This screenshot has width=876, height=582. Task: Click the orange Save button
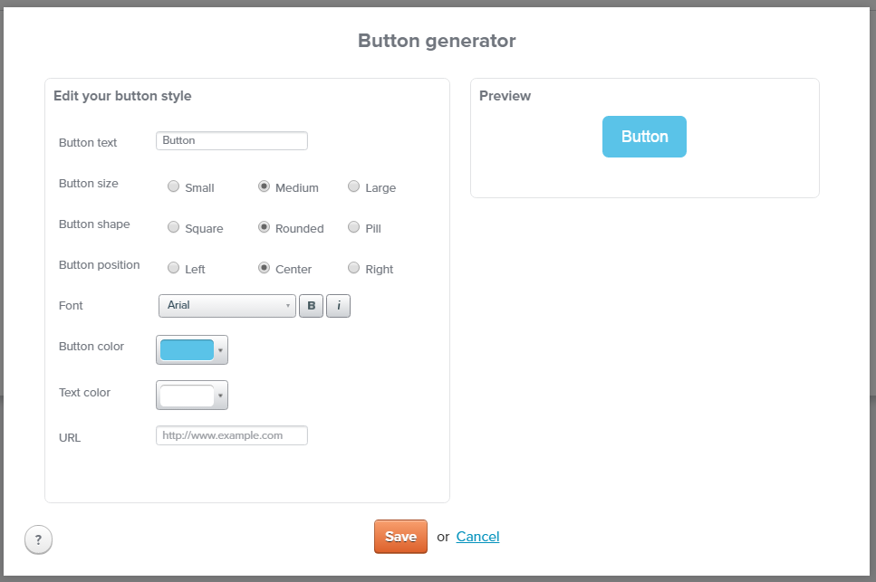click(400, 537)
